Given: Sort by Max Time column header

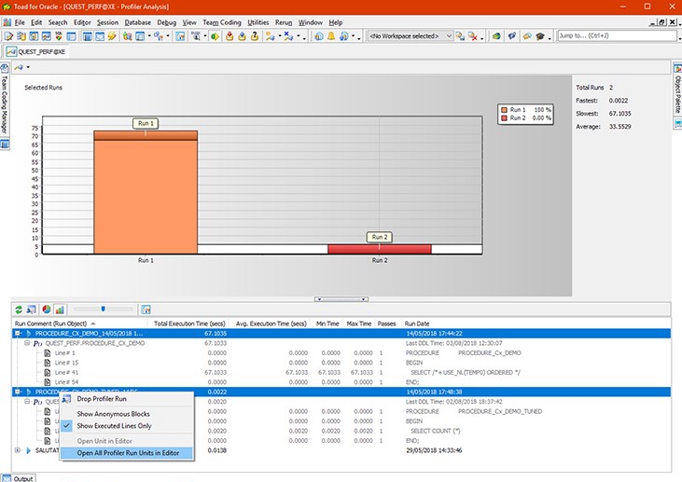Looking at the screenshot, I should (x=359, y=324).
